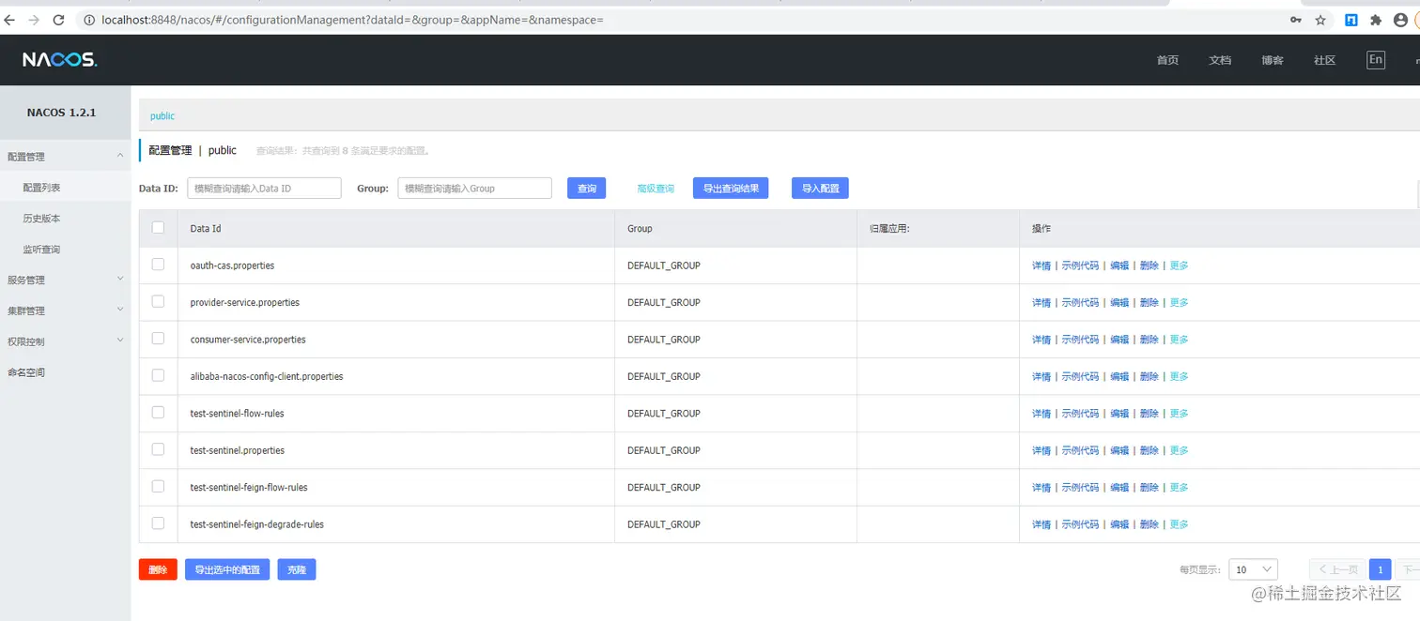Click the browser forward arrow
The width and height of the screenshot is (1420, 621).
tap(35, 20)
